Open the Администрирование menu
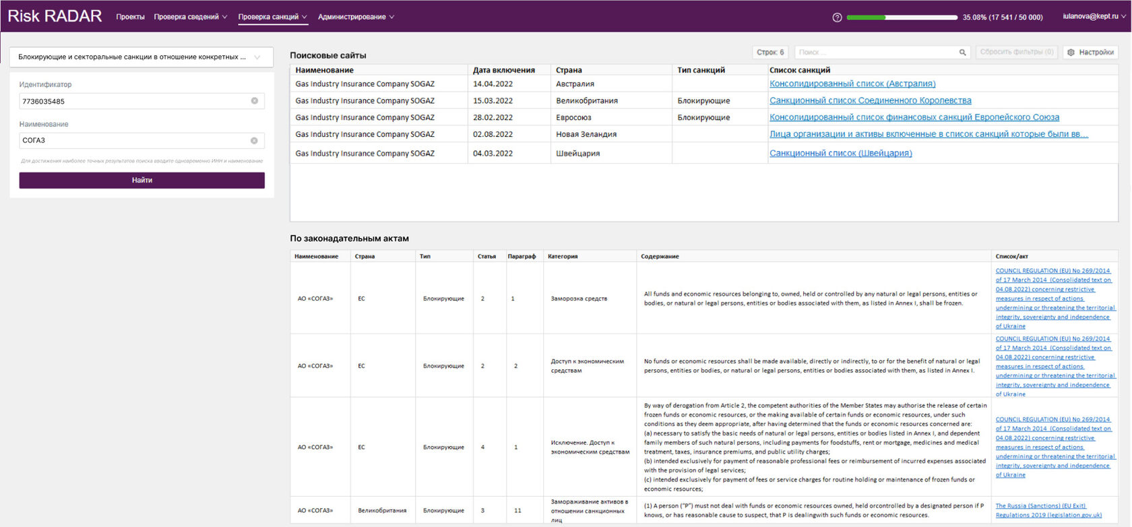 (x=356, y=17)
